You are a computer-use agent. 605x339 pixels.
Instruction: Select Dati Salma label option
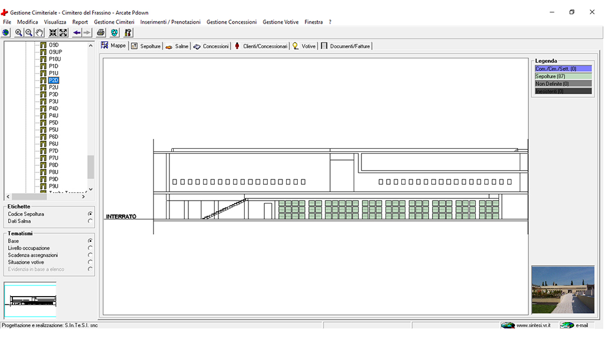[x=90, y=221]
